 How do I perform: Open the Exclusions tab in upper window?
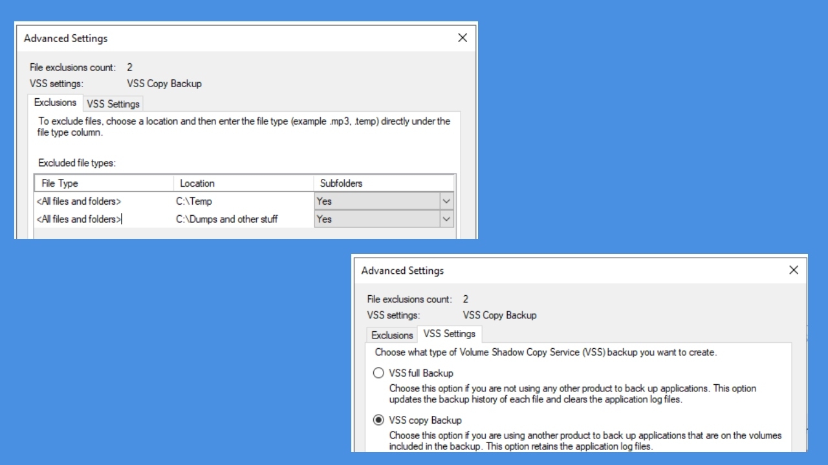point(55,103)
